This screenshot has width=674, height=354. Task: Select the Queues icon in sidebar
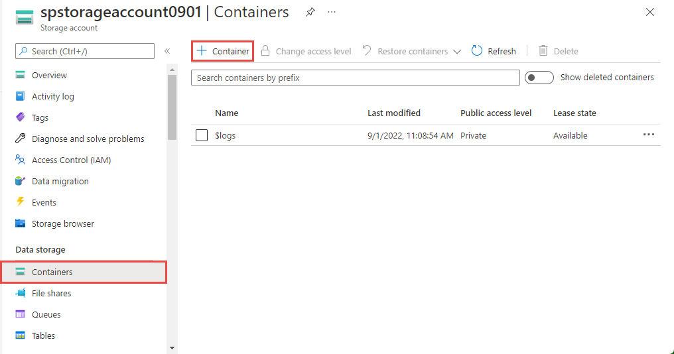click(x=20, y=314)
